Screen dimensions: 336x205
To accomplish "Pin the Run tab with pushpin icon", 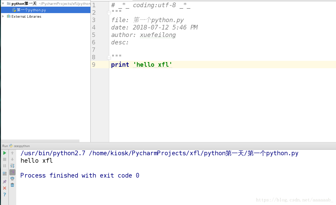I will [5, 182].
